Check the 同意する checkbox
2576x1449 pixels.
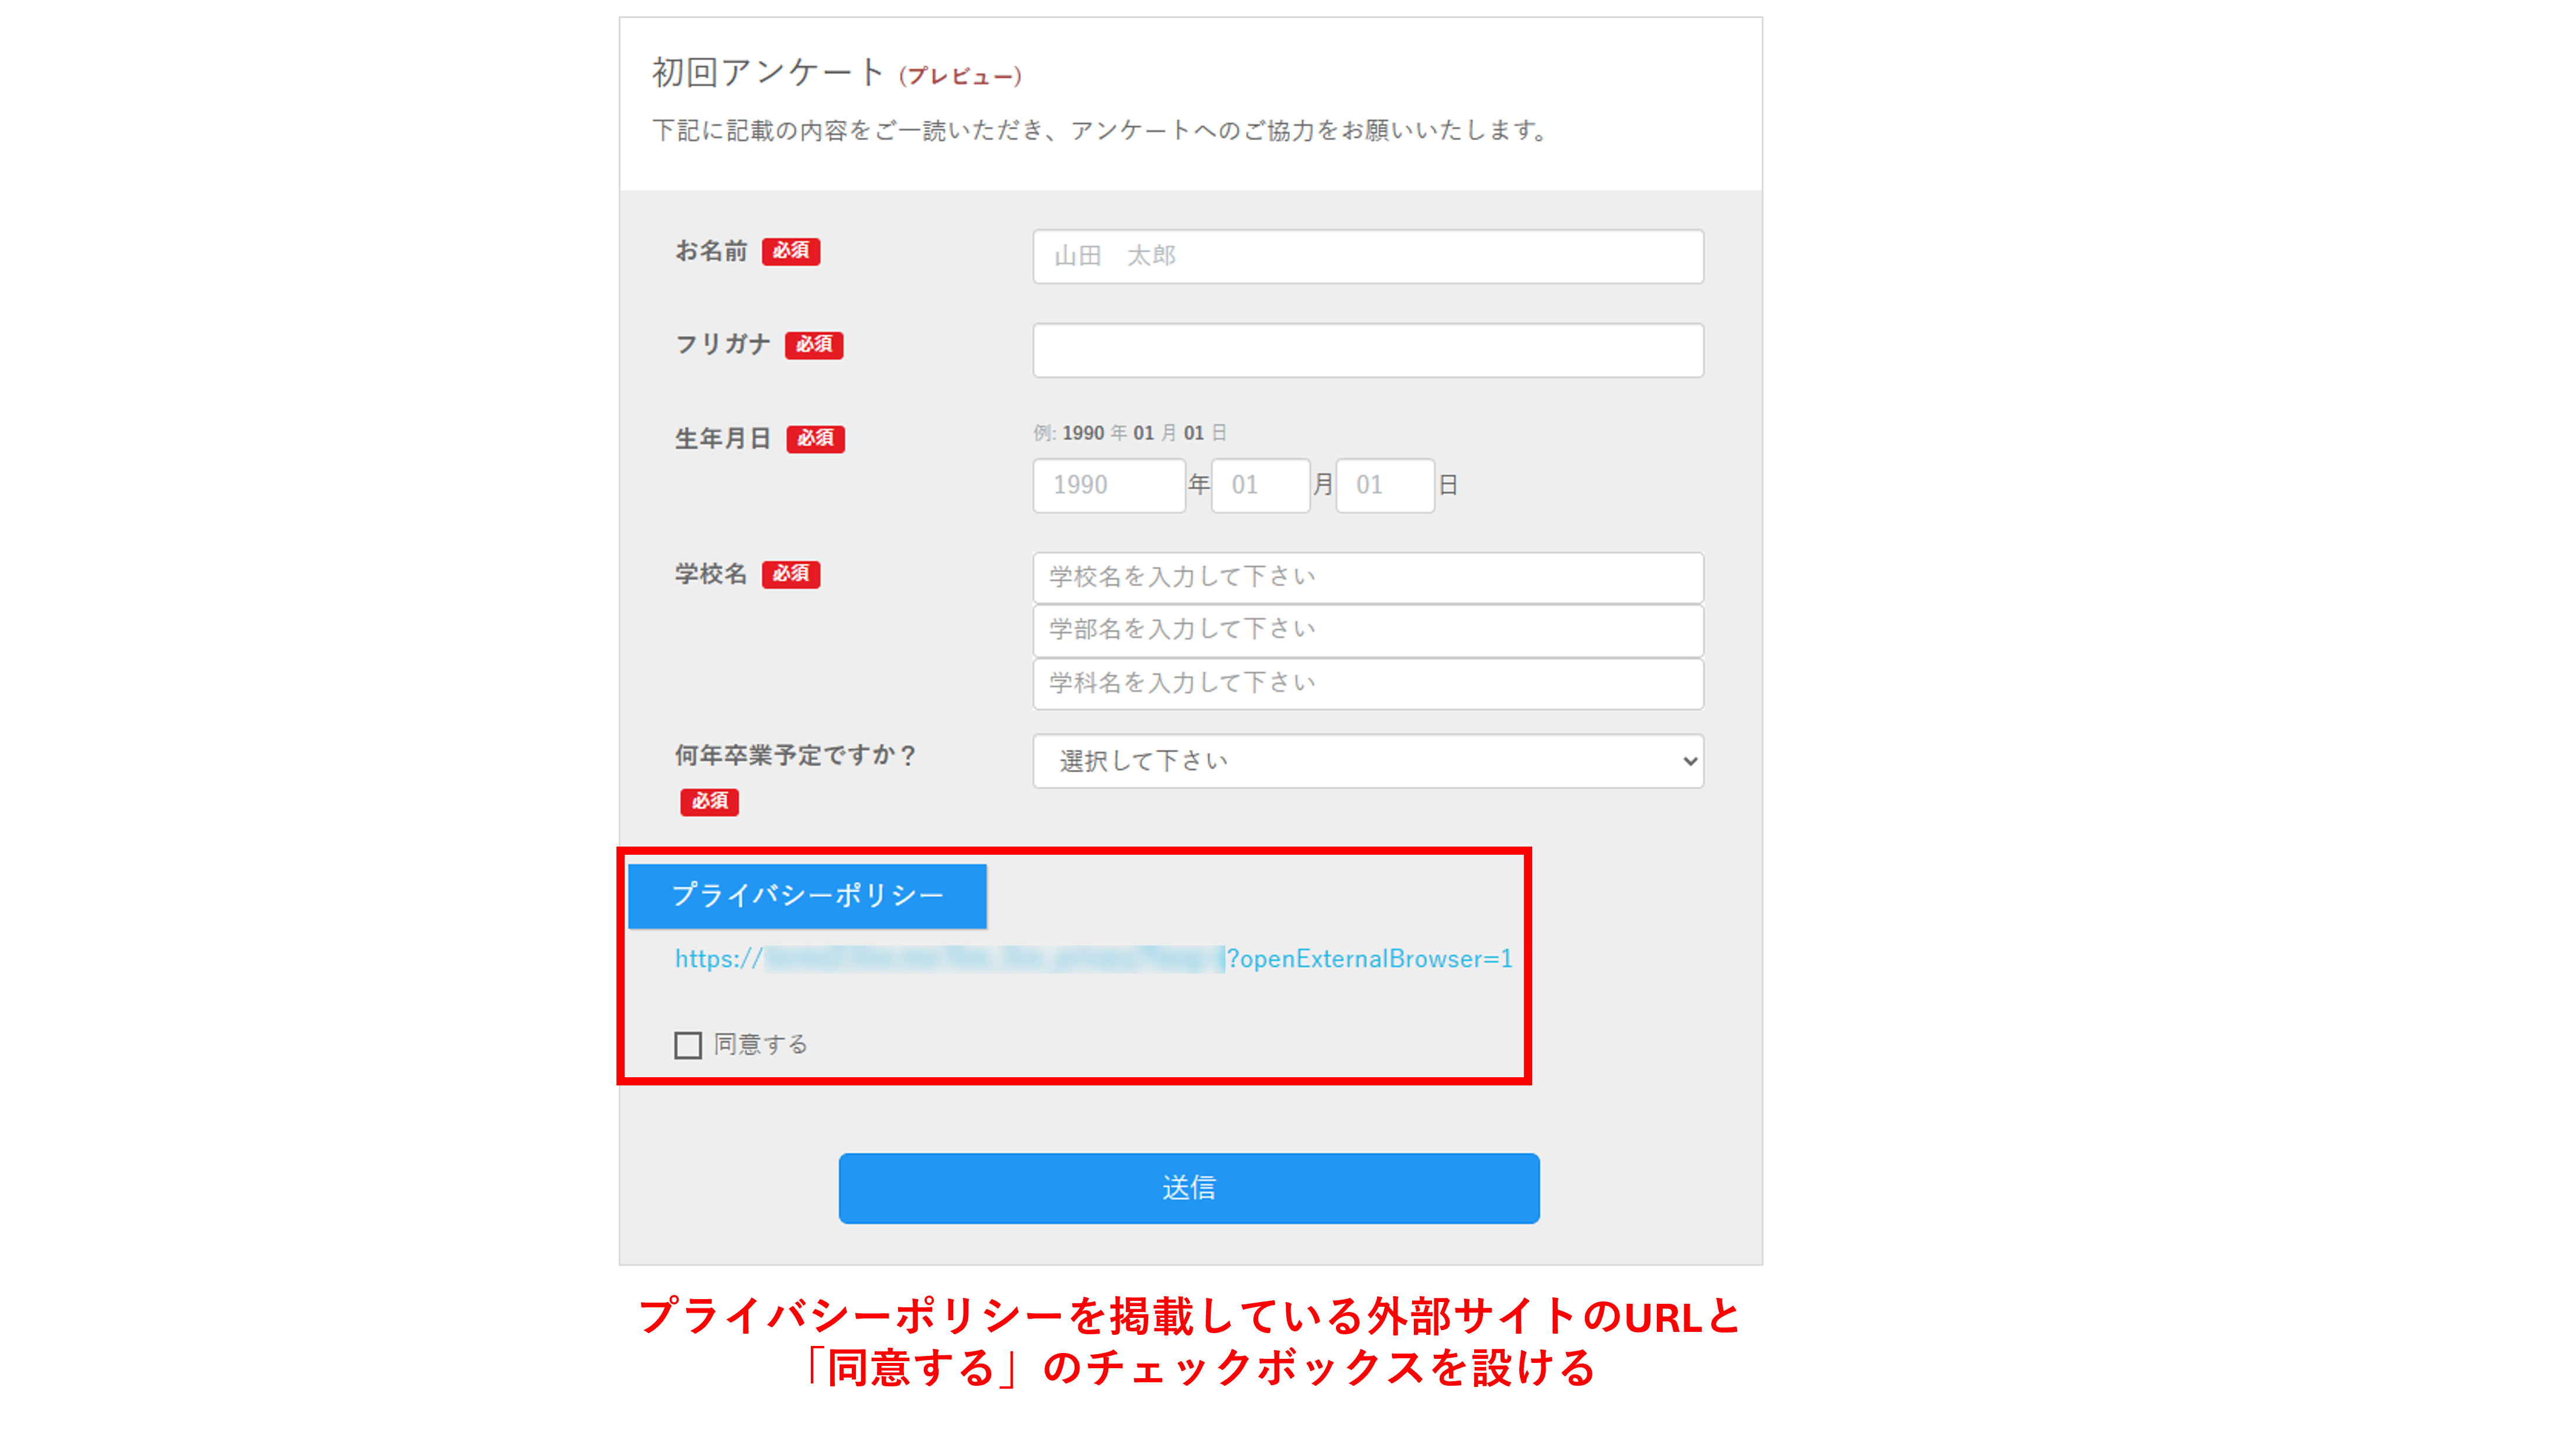[688, 1045]
